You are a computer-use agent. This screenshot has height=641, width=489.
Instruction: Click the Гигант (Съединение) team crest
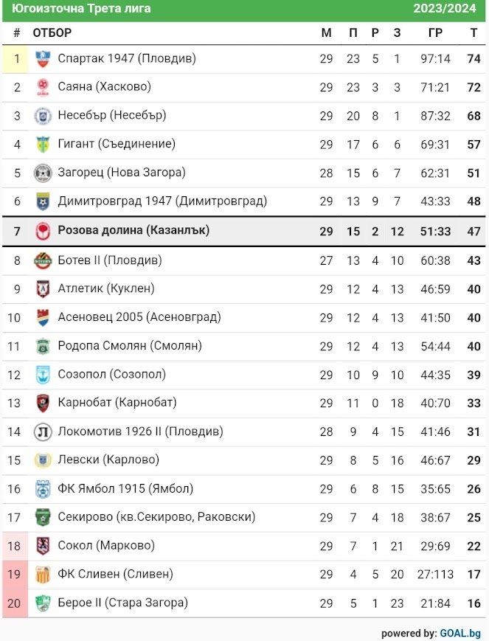[43, 145]
